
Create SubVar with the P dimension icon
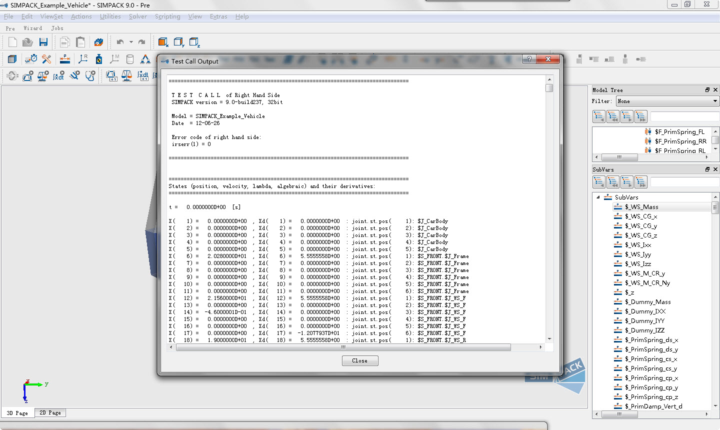[x=65, y=59]
